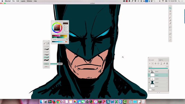Open the Help menu
This screenshot has height=104, width=185.
[35, 1]
